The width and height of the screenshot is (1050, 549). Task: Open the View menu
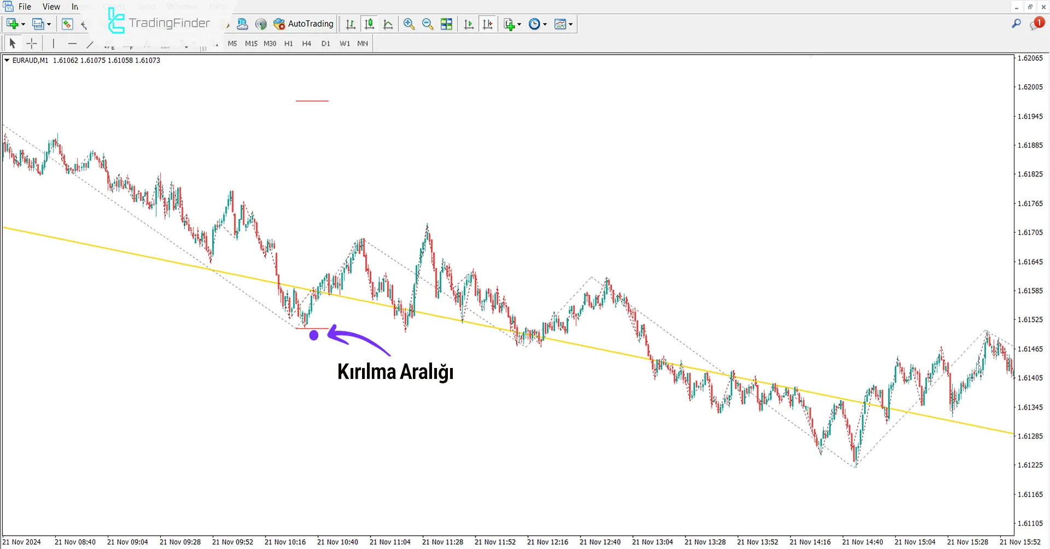tap(51, 7)
